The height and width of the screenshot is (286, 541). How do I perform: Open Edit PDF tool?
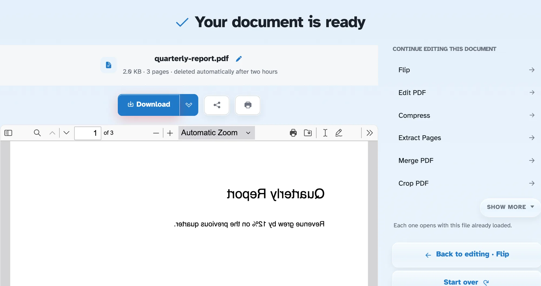[466, 93]
